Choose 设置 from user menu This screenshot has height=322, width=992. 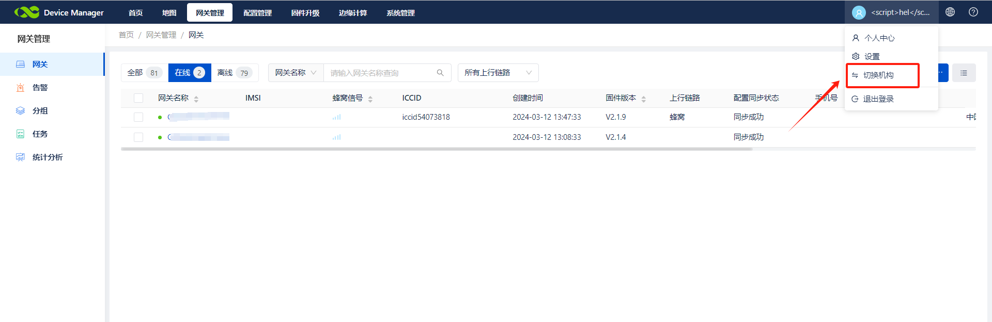(891, 56)
